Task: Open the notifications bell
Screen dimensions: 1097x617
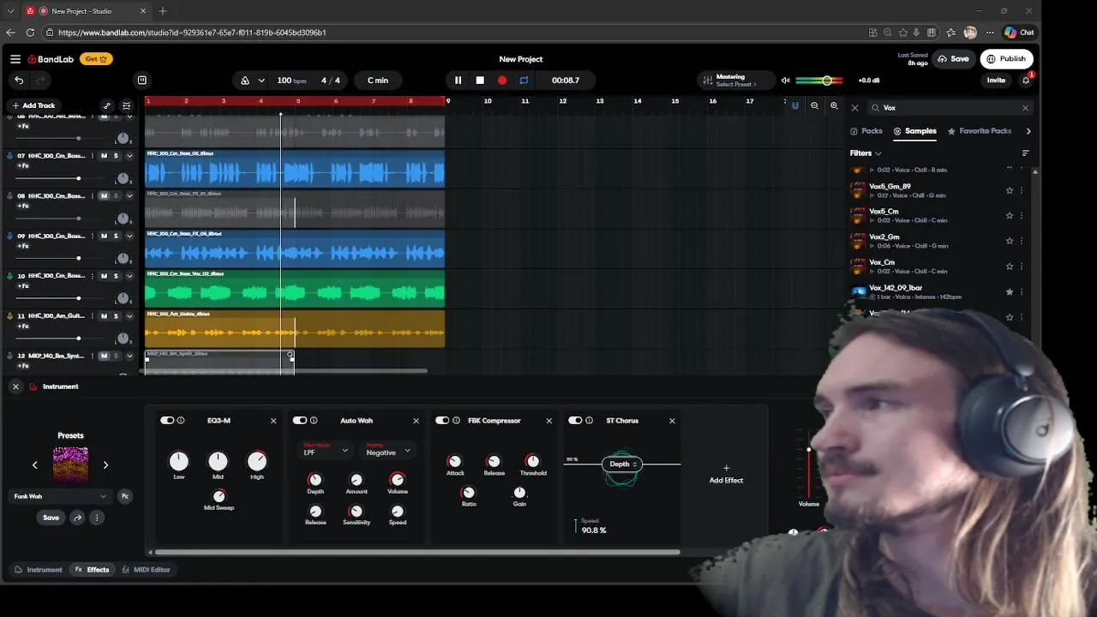Action: coord(1026,80)
